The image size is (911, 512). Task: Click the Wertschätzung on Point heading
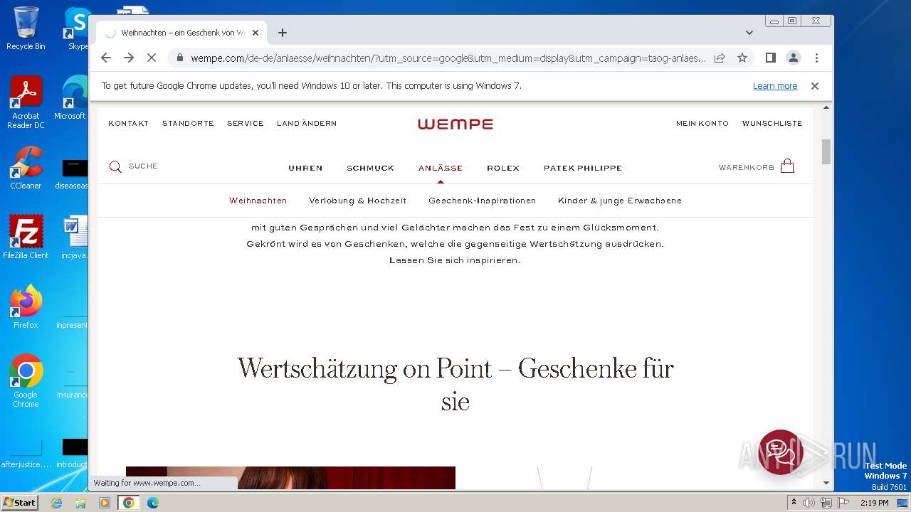click(455, 385)
